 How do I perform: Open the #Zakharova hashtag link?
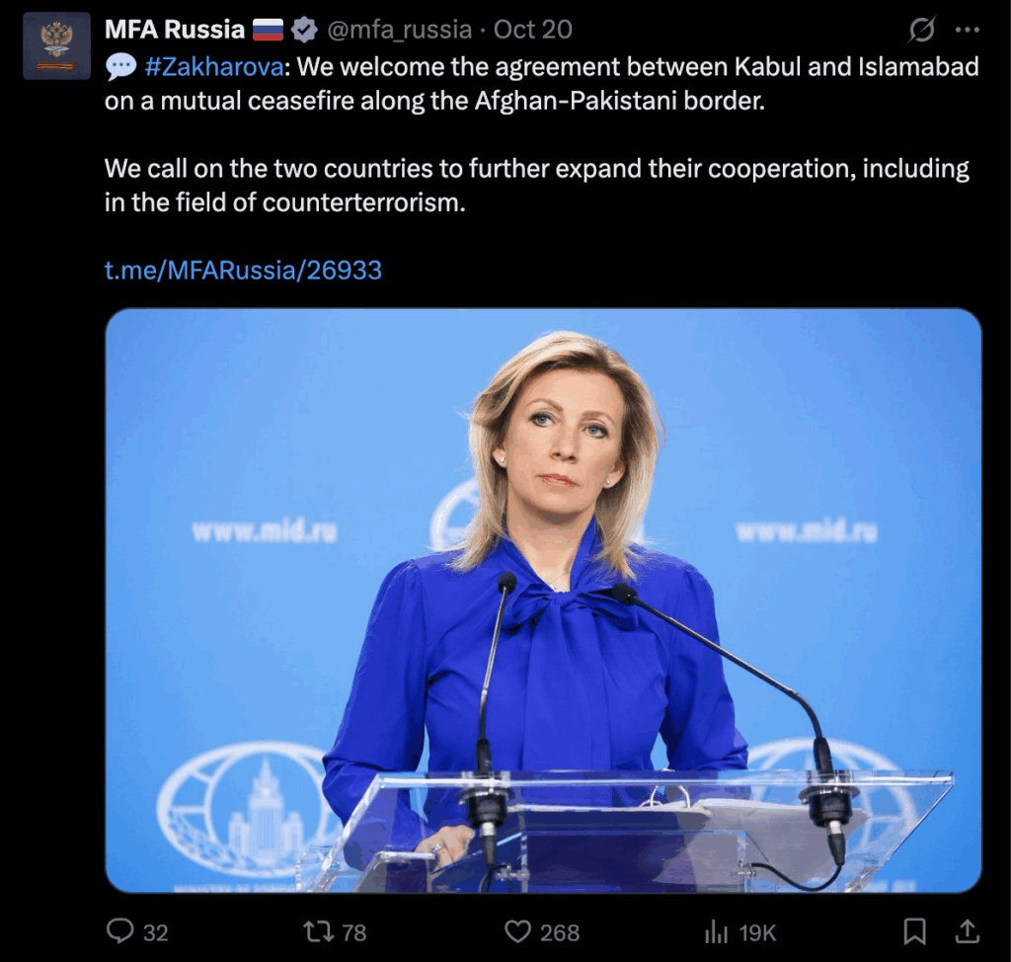[214, 67]
